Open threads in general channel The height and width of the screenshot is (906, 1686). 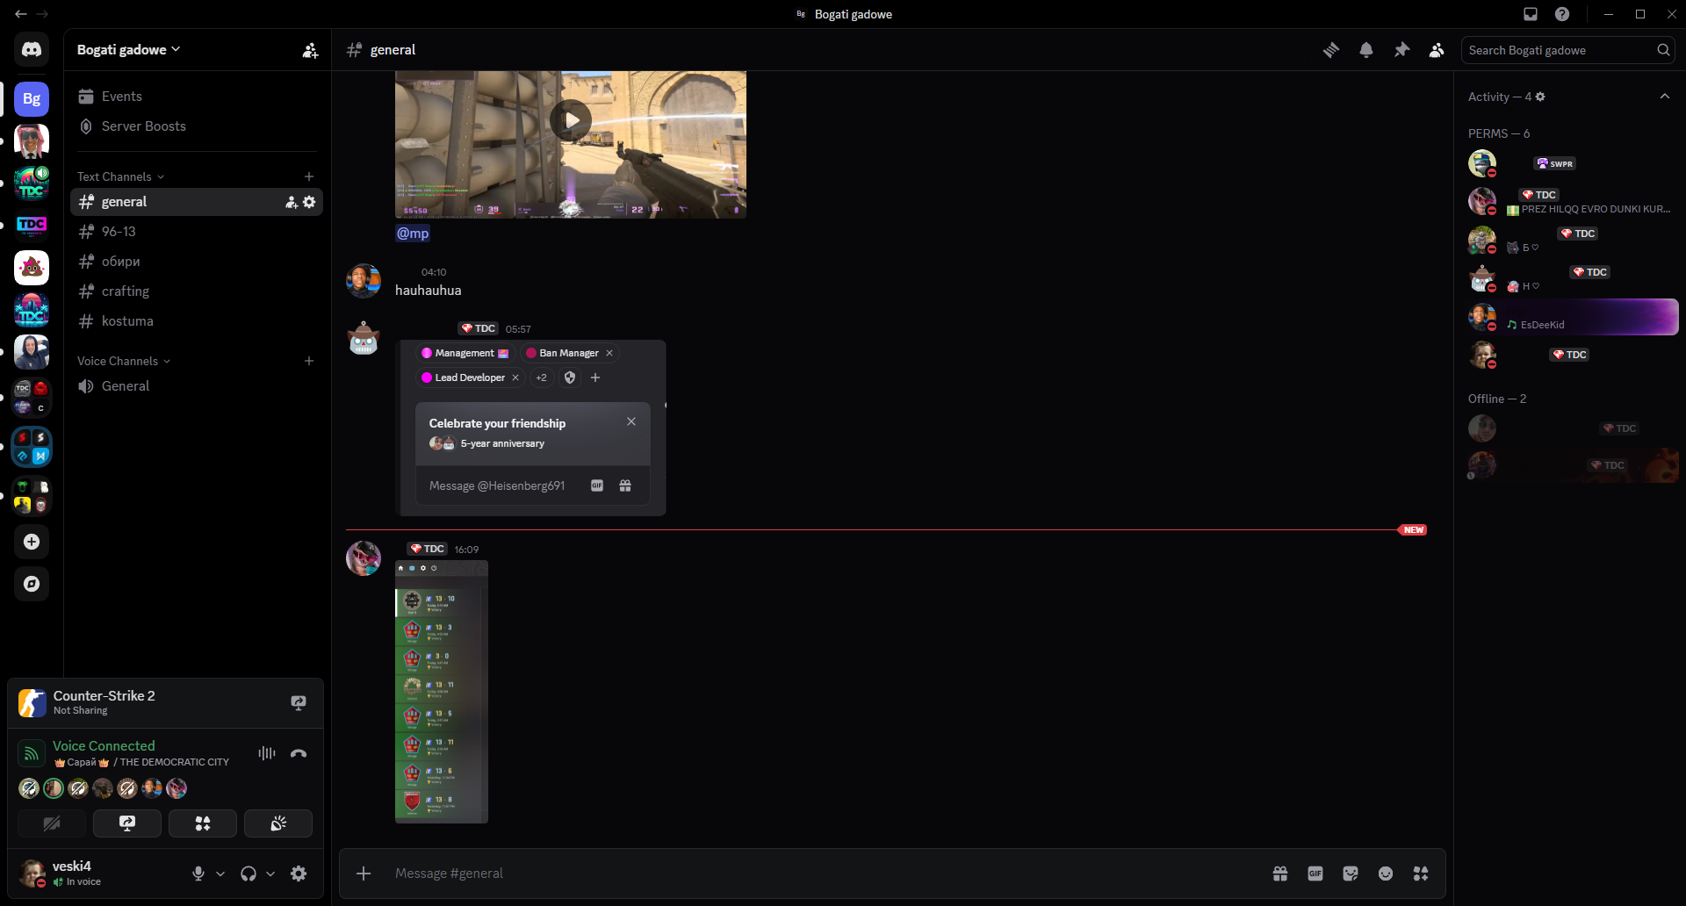pos(1331,50)
